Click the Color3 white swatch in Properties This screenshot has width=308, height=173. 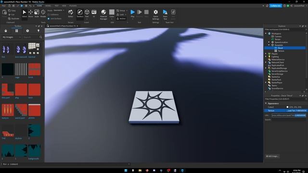[x=287, y=107]
